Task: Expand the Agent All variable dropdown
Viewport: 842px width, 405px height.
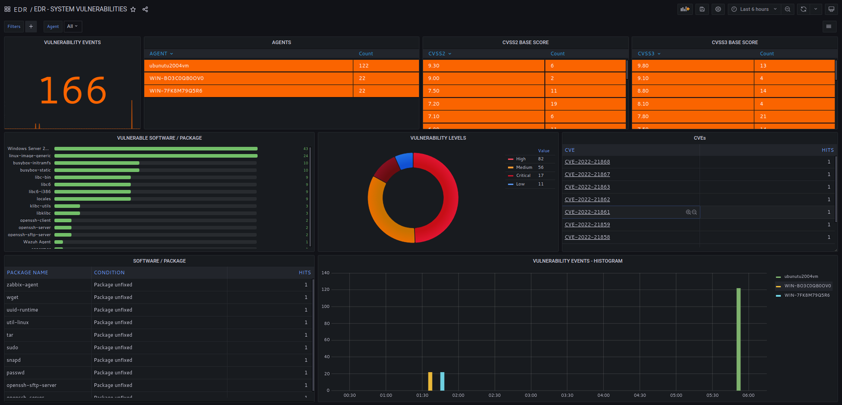Action: (x=72, y=26)
